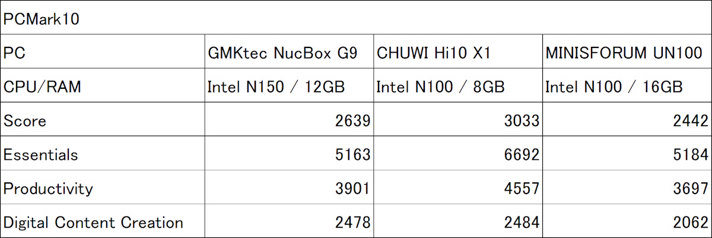Click the PCMark10 title cell
This screenshot has height=238, width=712.
42,20
